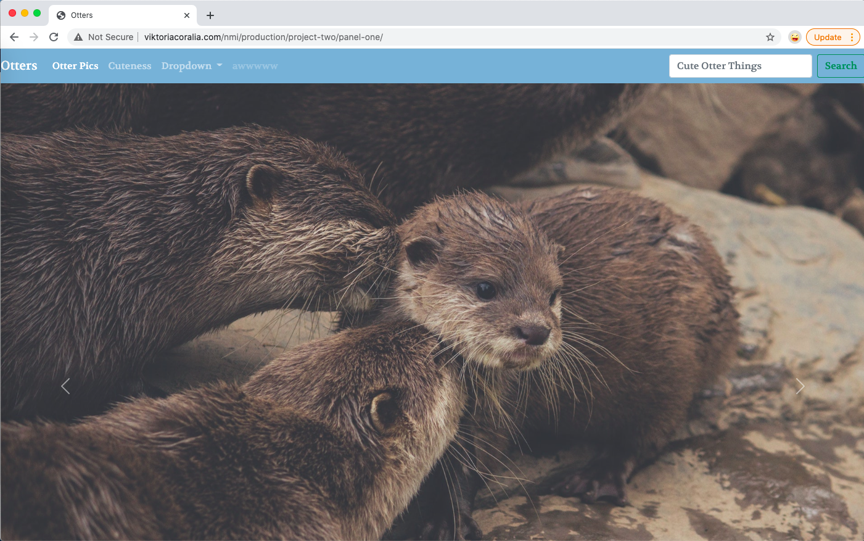Select the Otters browser tab
The width and height of the screenshot is (864, 541).
(x=123, y=15)
